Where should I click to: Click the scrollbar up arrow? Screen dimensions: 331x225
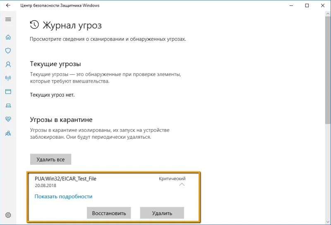click(x=328, y=14)
